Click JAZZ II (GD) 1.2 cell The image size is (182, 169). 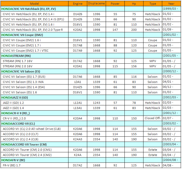click(x=34, y=103)
